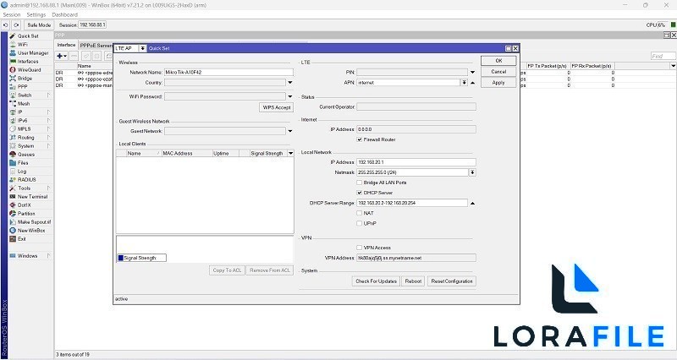The height and width of the screenshot is (360, 677).
Task: Expand the WiFi Password field arrow
Action: pos(290,96)
